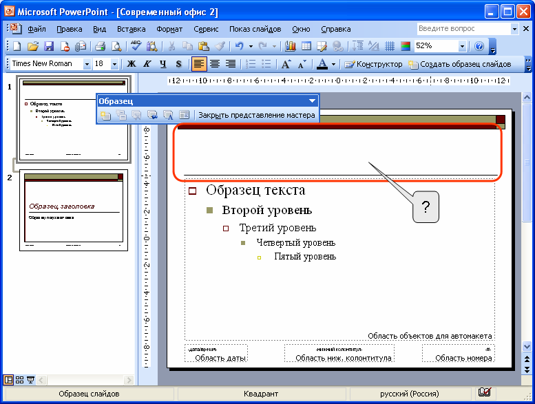Open the Формат menu
Screen dimensions: 535x404
(169, 29)
